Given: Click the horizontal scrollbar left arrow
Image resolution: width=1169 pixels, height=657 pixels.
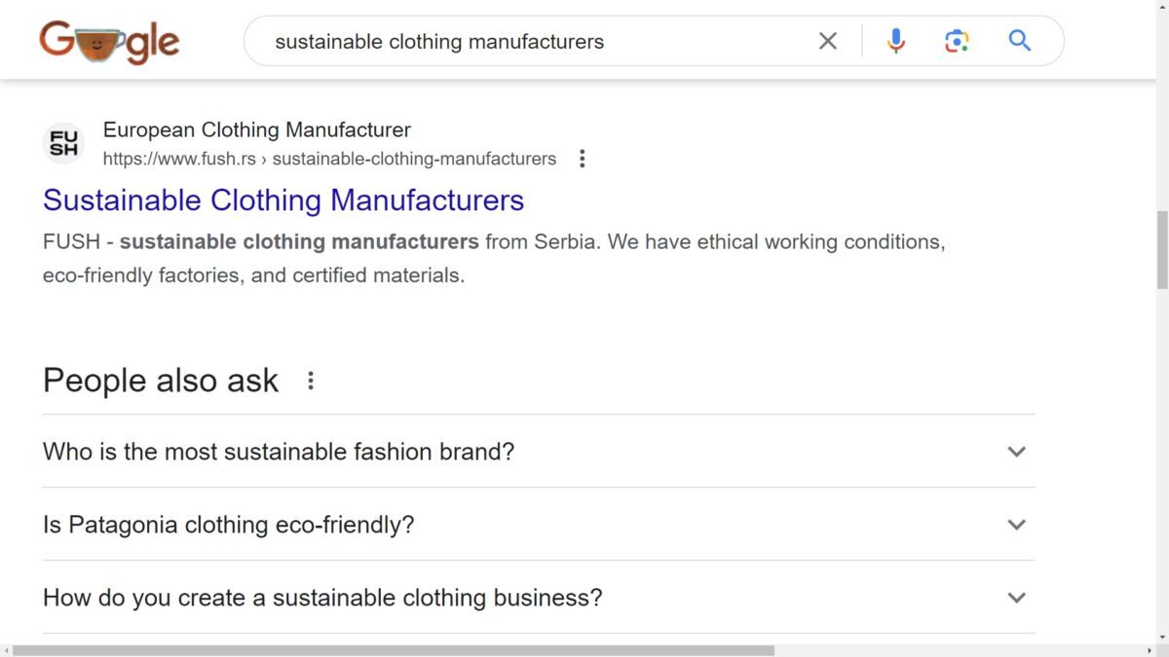Looking at the screenshot, I should pos(6,650).
